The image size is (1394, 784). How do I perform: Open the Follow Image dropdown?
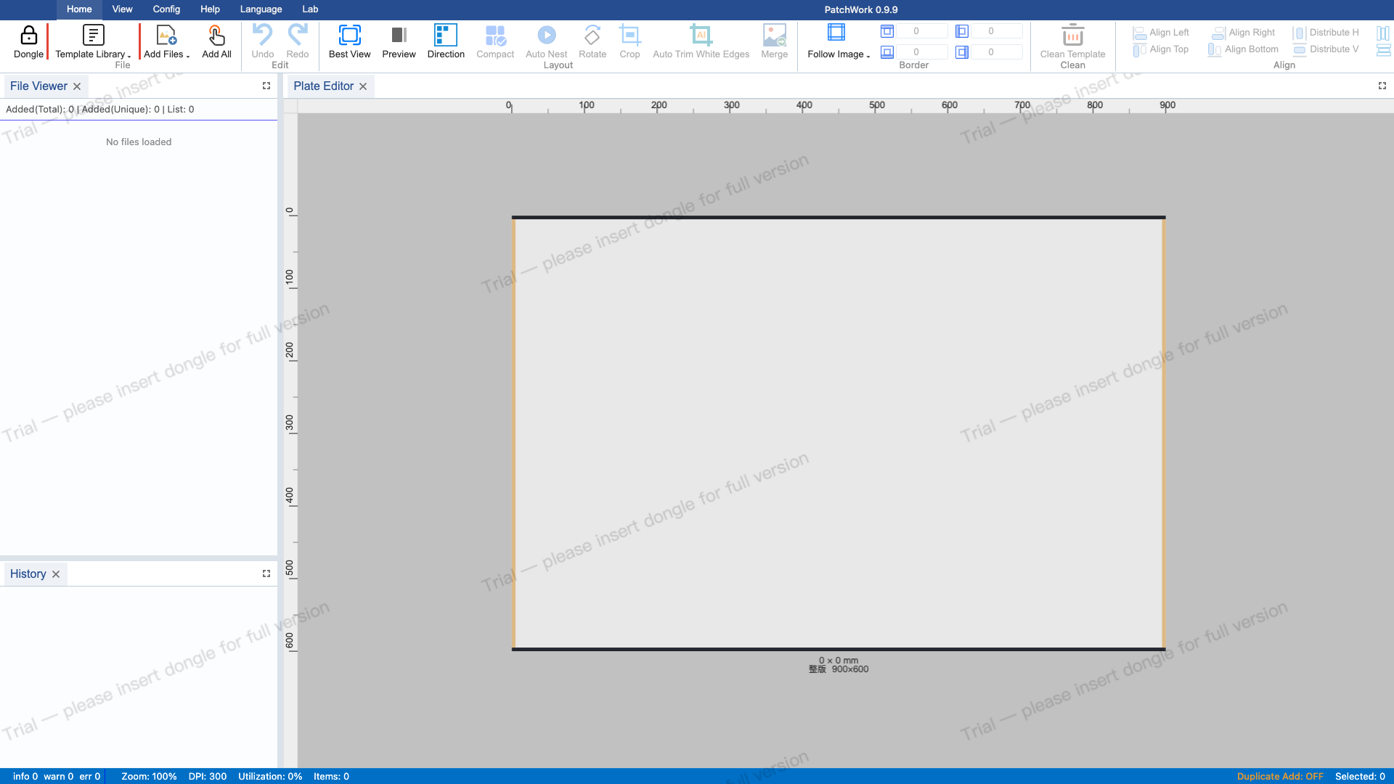838,42
